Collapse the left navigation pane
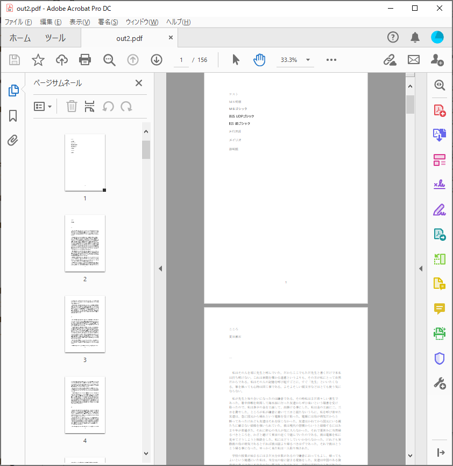Viewport: 453px width, 466px height. pos(160,269)
